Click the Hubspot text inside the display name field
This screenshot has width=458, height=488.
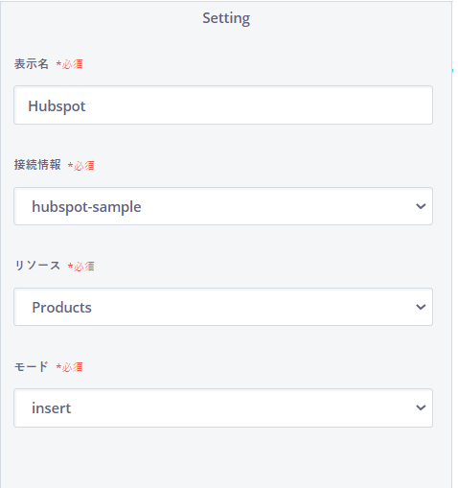(x=57, y=106)
